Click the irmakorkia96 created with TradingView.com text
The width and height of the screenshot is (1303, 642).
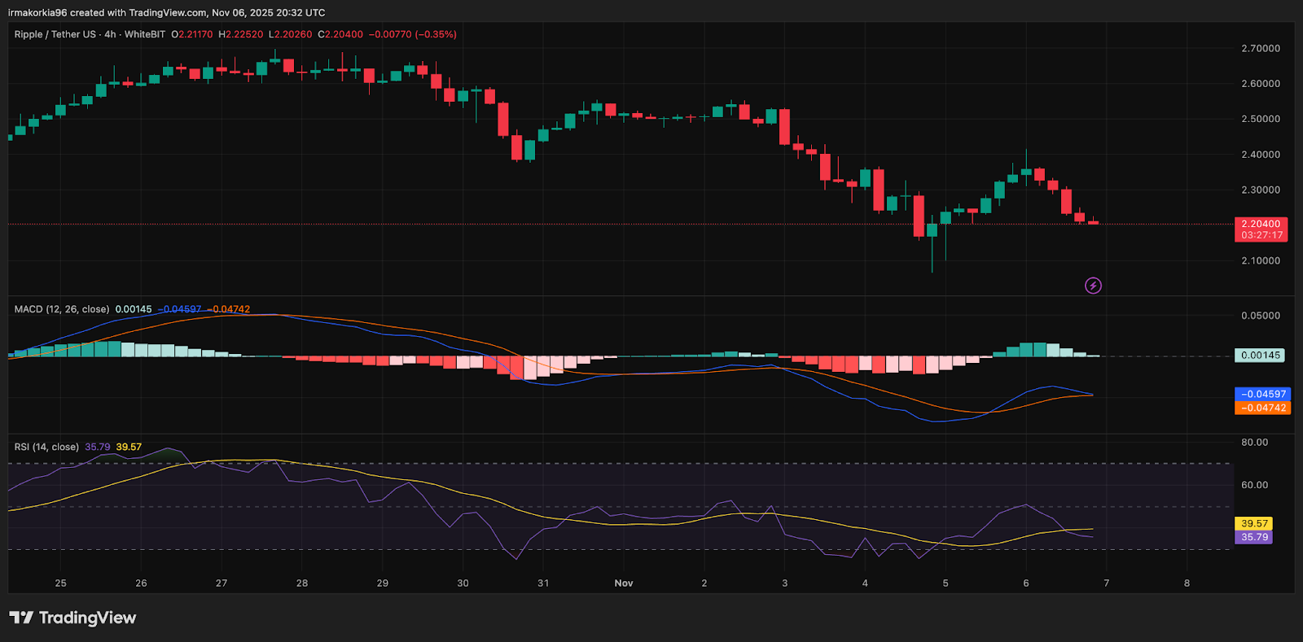coord(166,12)
